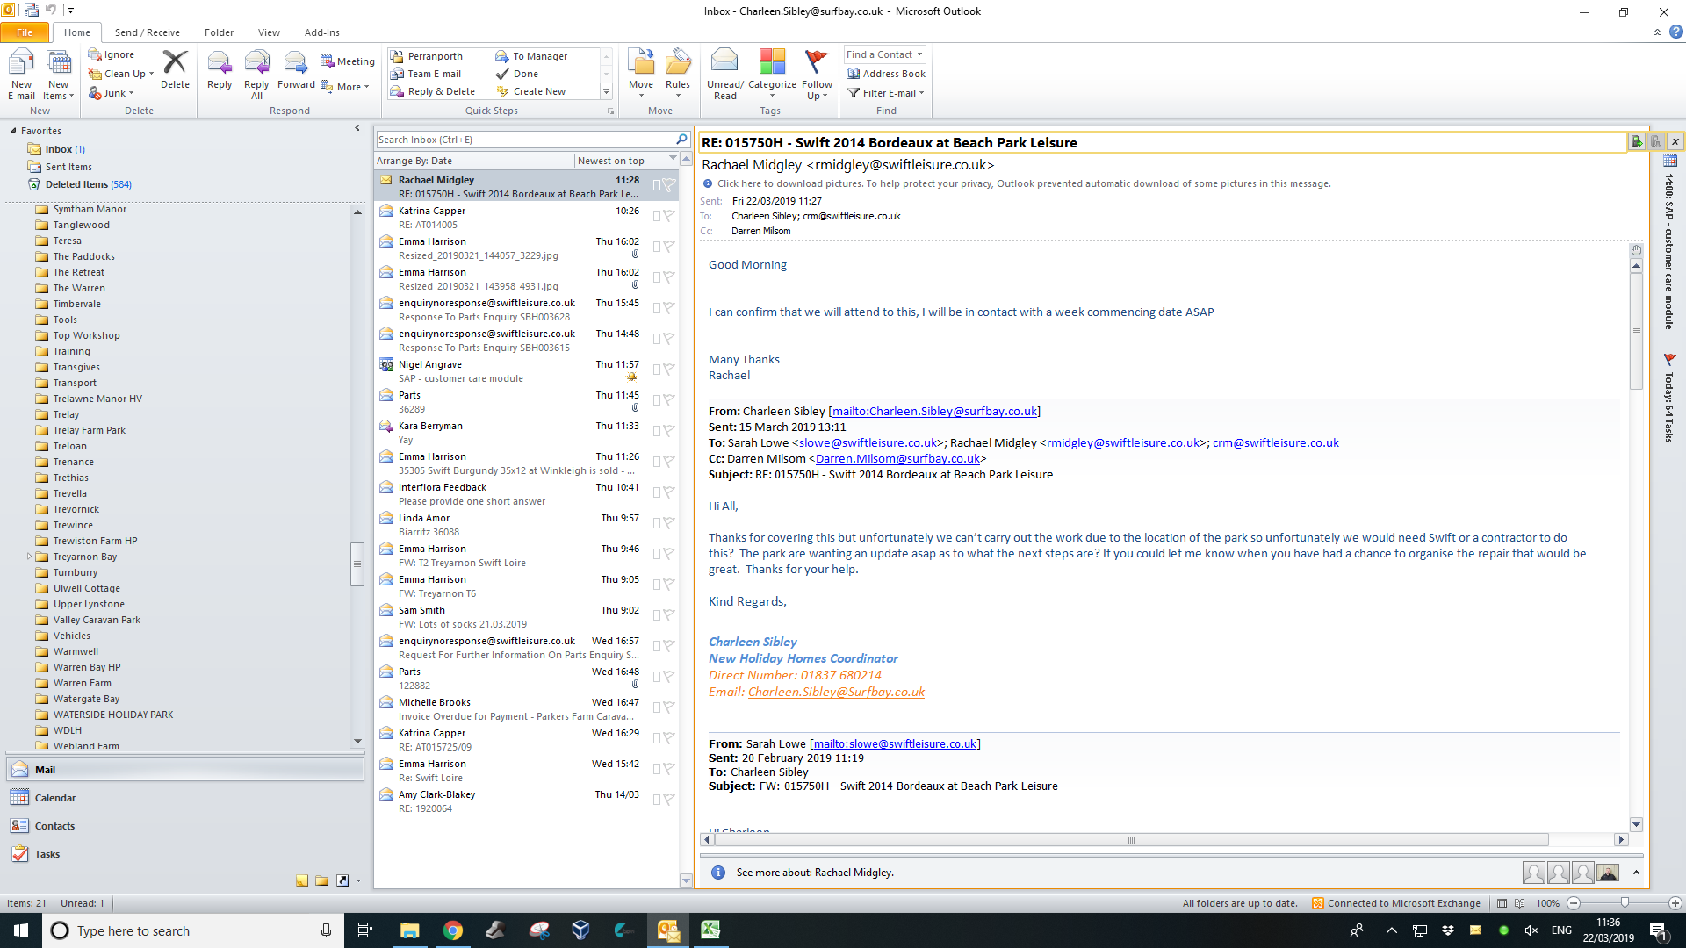The height and width of the screenshot is (948, 1686).
Task: Click the slowe@swiftleisure.co.uk email link
Action: point(868,443)
